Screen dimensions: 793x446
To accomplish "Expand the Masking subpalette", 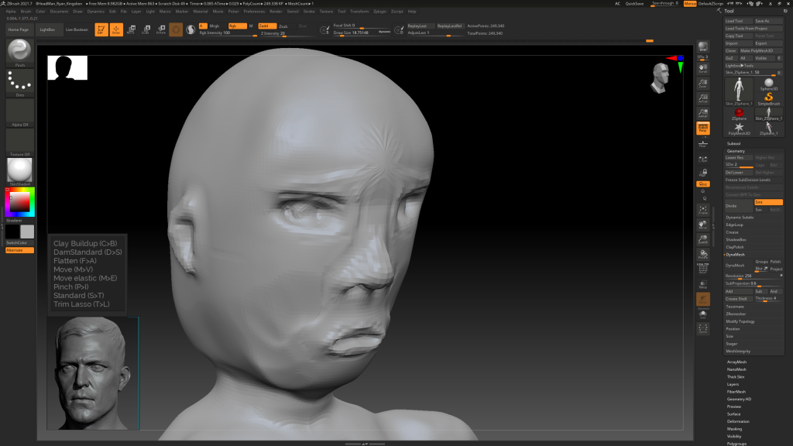I will coord(734,428).
